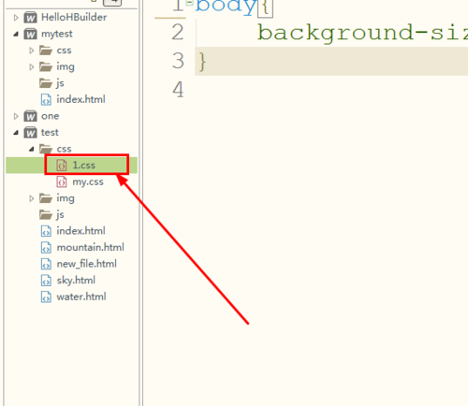Click the HelloHBuilder project icon
The height and width of the screenshot is (406, 468).
(x=30, y=18)
